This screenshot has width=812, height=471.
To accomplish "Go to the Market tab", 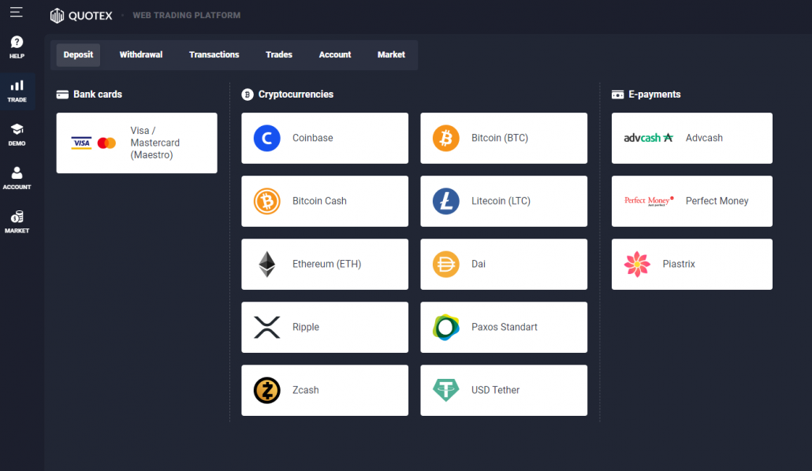I will click(391, 55).
